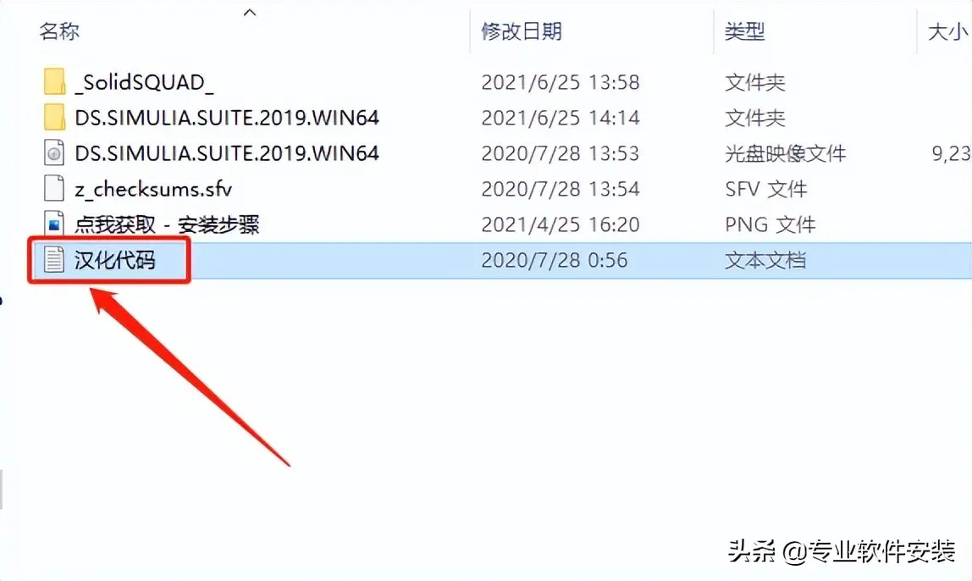
Task: Select the _SolidSQUAD_ folder icon
Action: pyautogui.click(x=54, y=82)
